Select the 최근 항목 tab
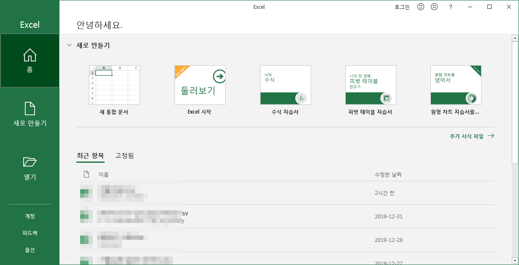The height and width of the screenshot is (265, 519). click(90, 156)
